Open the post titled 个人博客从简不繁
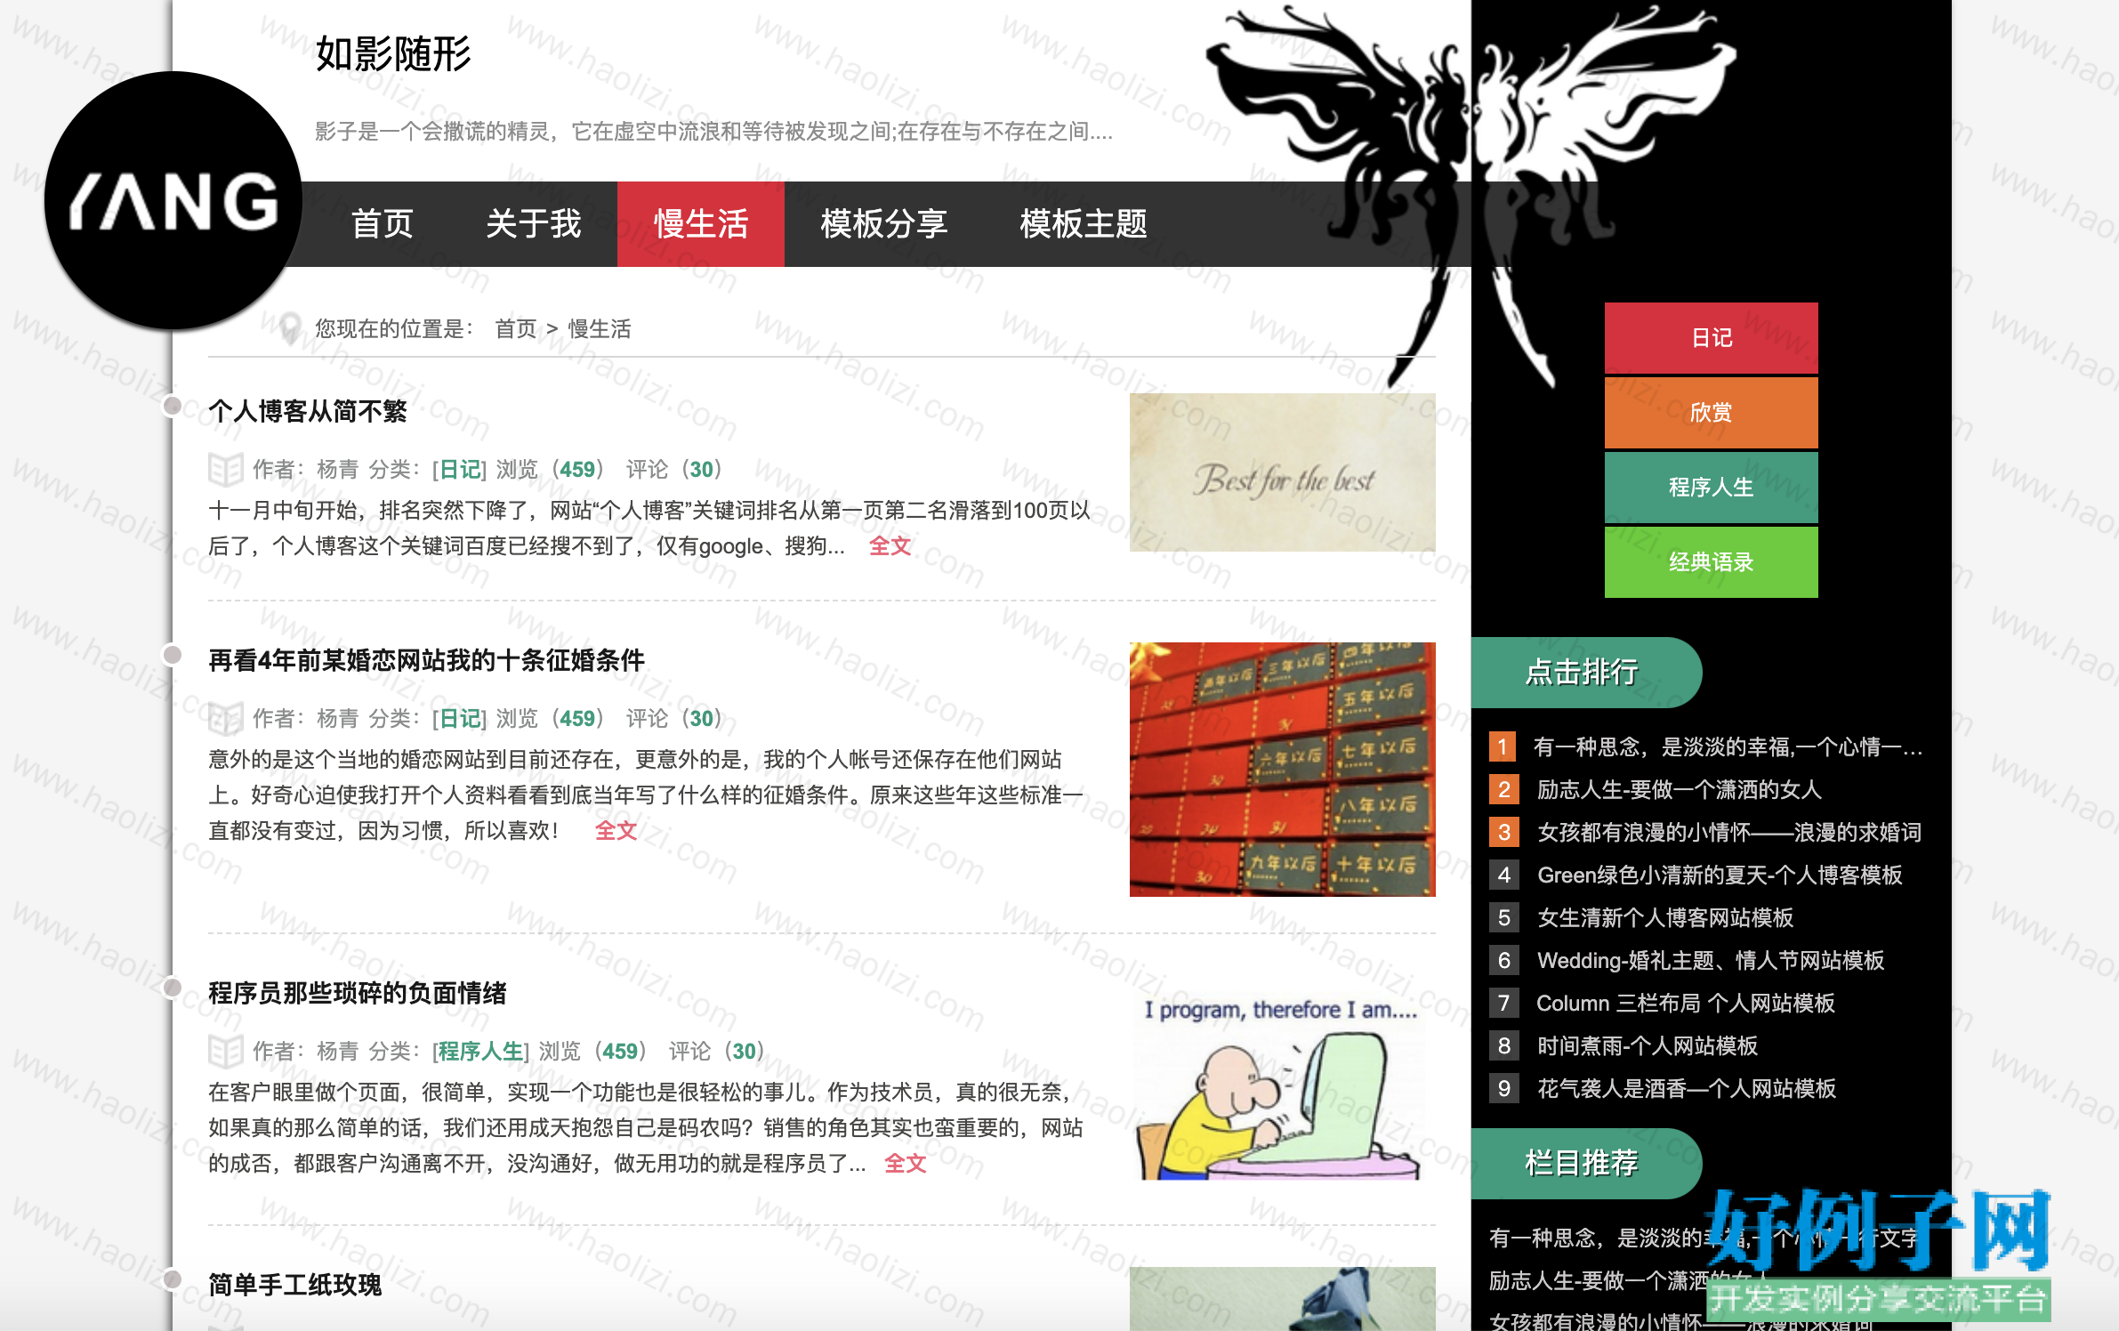This screenshot has height=1331, width=2119. point(308,411)
